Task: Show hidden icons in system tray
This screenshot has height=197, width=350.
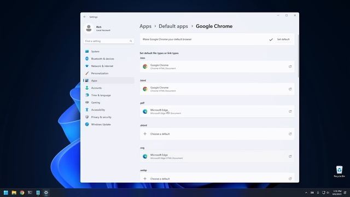Action: (306, 193)
